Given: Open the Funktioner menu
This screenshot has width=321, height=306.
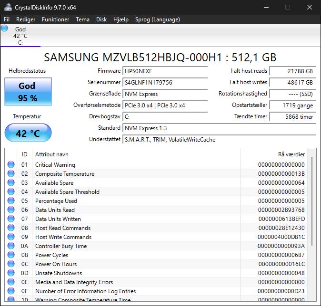Looking at the screenshot, I should pyautogui.click(x=55, y=19).
